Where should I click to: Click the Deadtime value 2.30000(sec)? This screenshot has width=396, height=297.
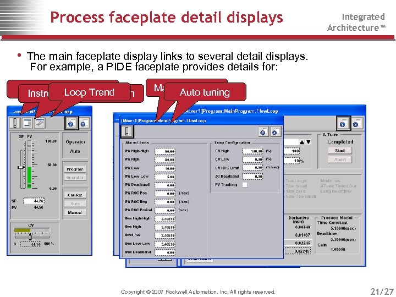[343, 239]
